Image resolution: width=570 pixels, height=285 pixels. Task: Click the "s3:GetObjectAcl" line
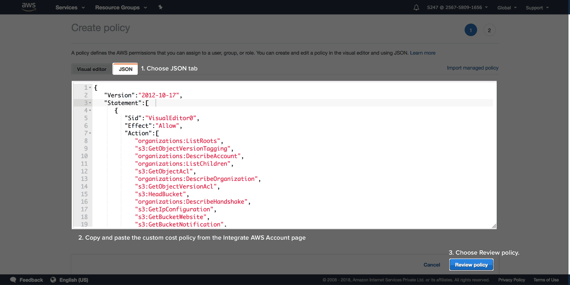coord(165,171)
